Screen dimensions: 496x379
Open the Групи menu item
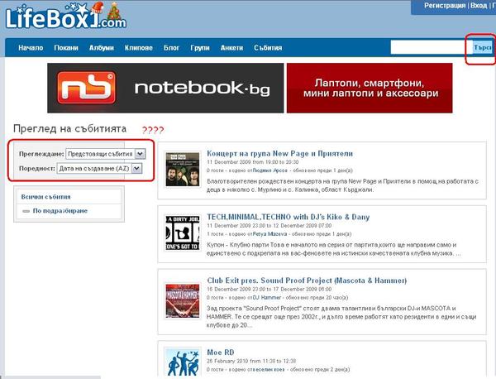(x=200, y=48)
